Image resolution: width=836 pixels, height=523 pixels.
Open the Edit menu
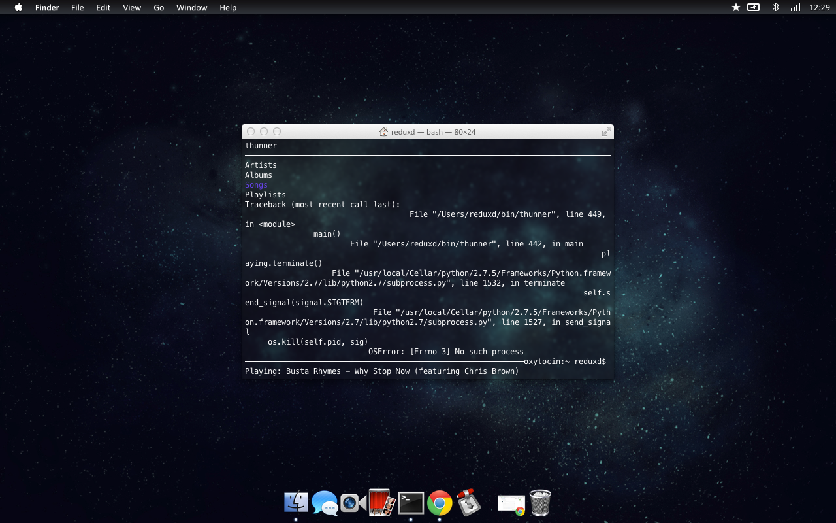click(103, 7)
